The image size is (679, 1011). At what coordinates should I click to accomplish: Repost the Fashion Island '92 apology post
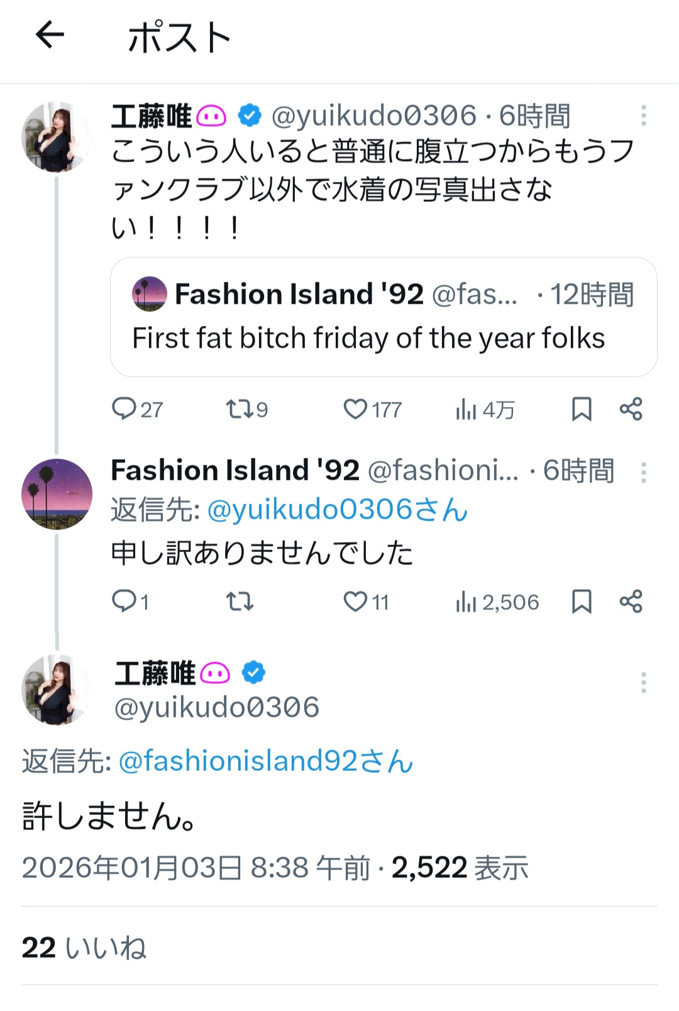(239, 602)
